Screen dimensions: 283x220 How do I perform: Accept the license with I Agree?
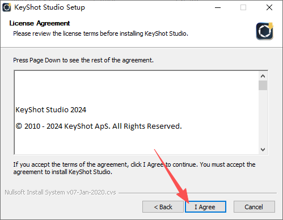pyautogui.click(x=205, y=207)
